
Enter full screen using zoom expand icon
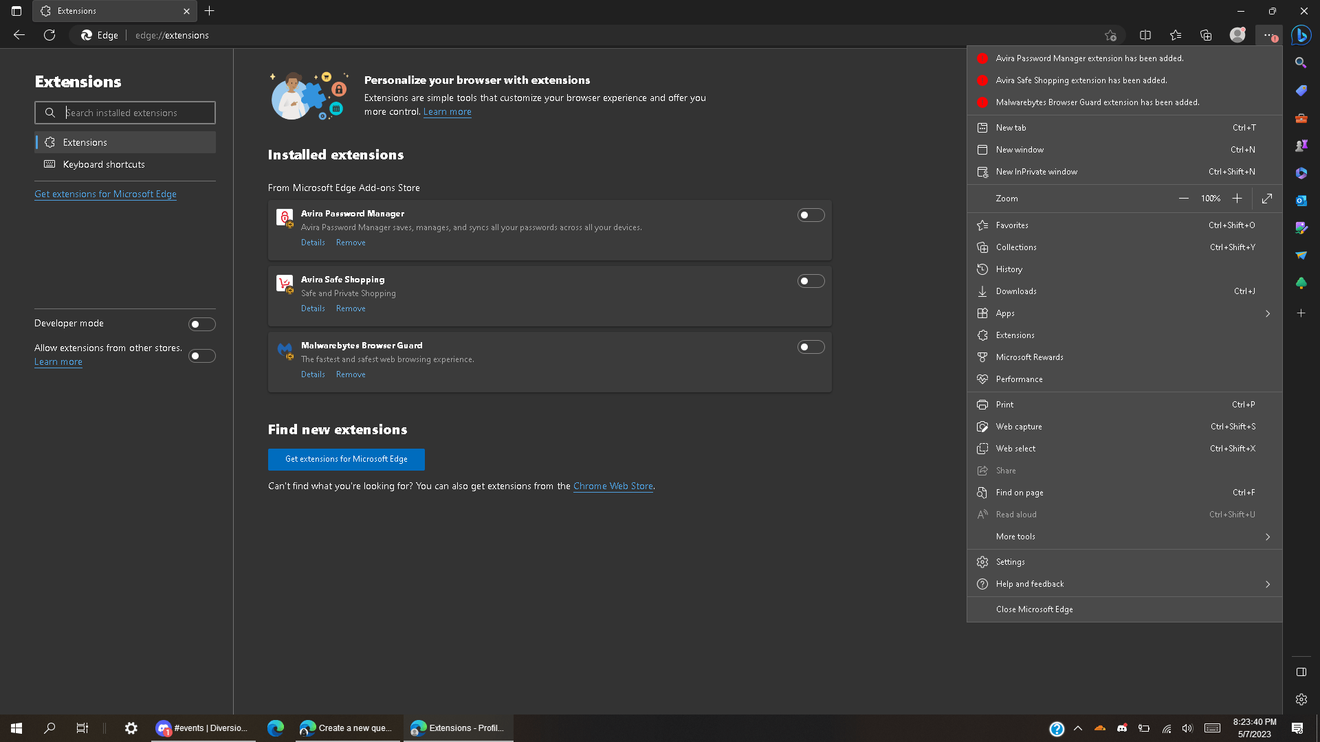[1267, 199]
